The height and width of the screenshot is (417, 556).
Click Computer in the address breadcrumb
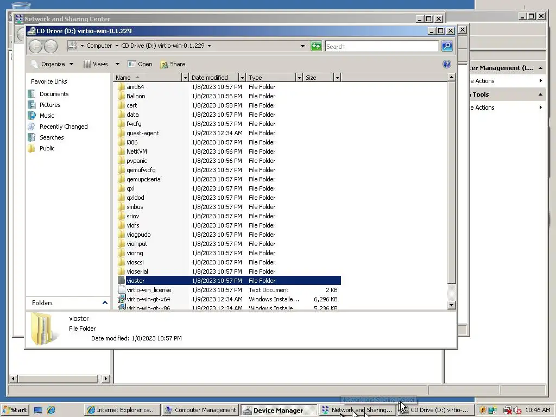[99, 46]
